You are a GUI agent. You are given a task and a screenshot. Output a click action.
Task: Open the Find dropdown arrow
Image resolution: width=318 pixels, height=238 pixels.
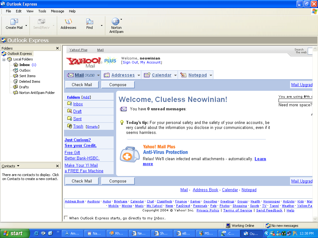[102, 25]
